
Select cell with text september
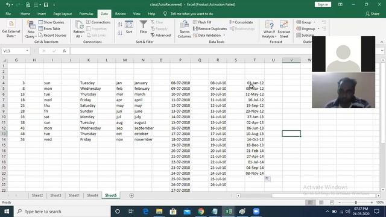[x=143, y=128]
